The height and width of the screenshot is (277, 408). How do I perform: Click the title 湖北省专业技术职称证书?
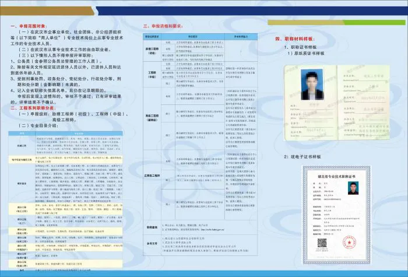point(336,176)
